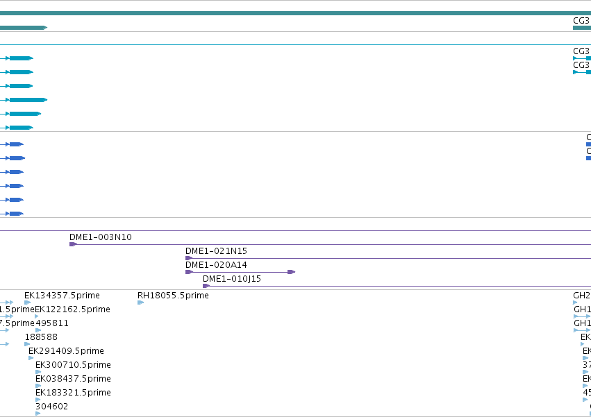The height and width of the screenshot is (417, 591).
Task: Select the arrow glyph under EK291409.5prime
Action: coord(31,358)
